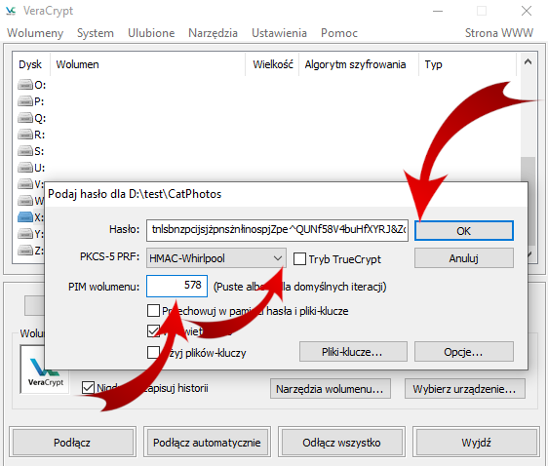This screenshot has height=466, width=548.
Task: Open the System menu
Action: (x=96, y=33)
